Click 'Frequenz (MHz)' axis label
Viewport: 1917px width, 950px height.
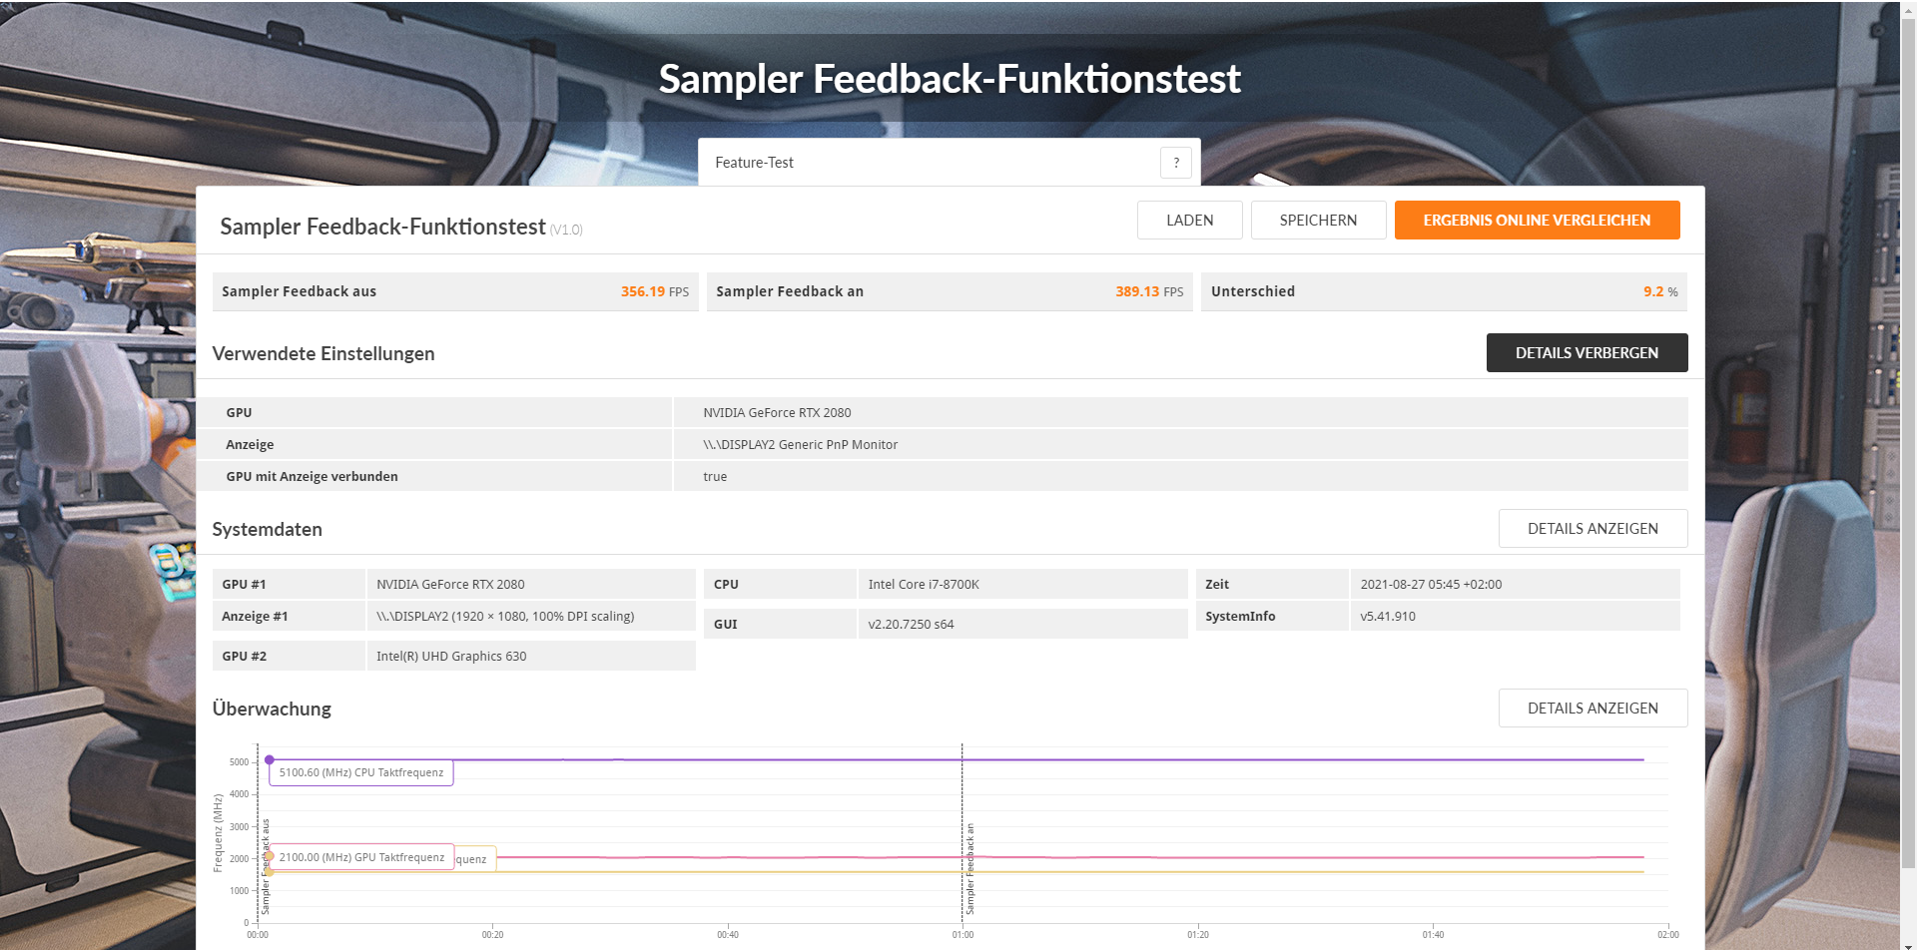pyautogui.click(x=218, y=833)
